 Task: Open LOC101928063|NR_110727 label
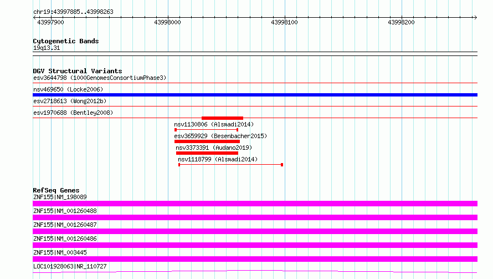point(70,266)
